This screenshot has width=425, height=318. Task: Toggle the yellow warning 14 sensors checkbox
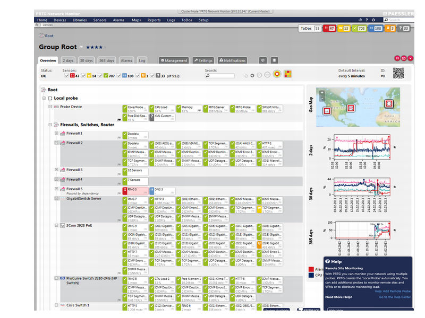tap(83, 76)
